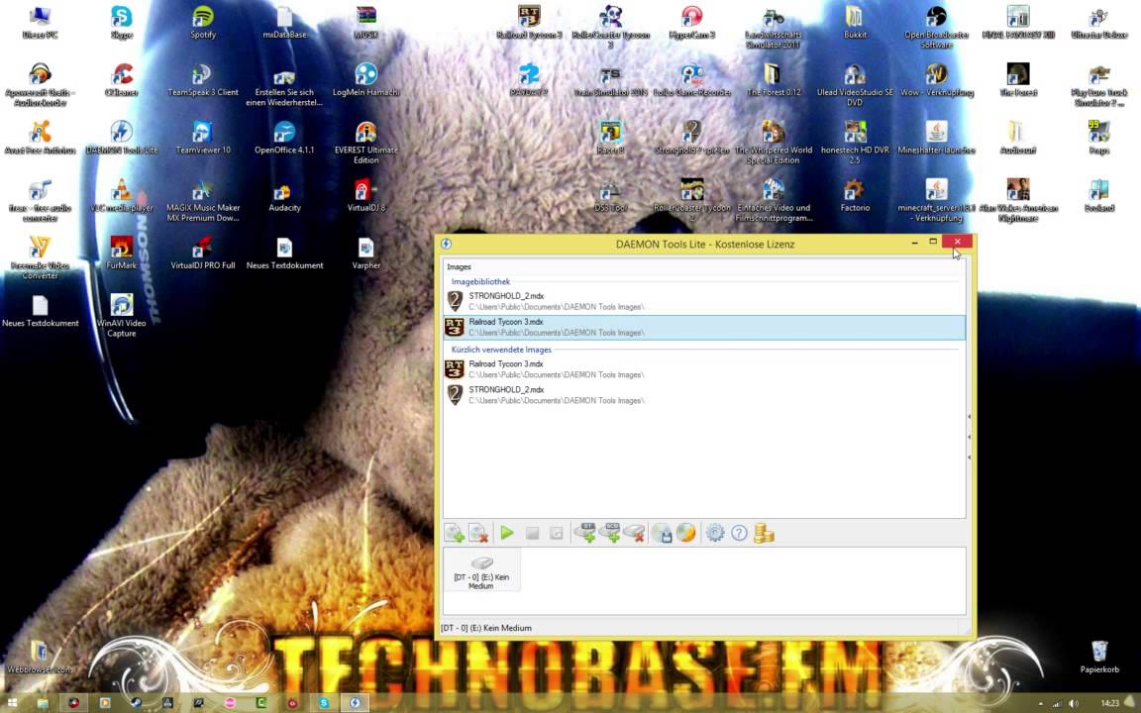The height and width of the screenshot is (713, 1141).
Task: Open the Open Broadcaster Software shortcut
Action: click(937, 26)
